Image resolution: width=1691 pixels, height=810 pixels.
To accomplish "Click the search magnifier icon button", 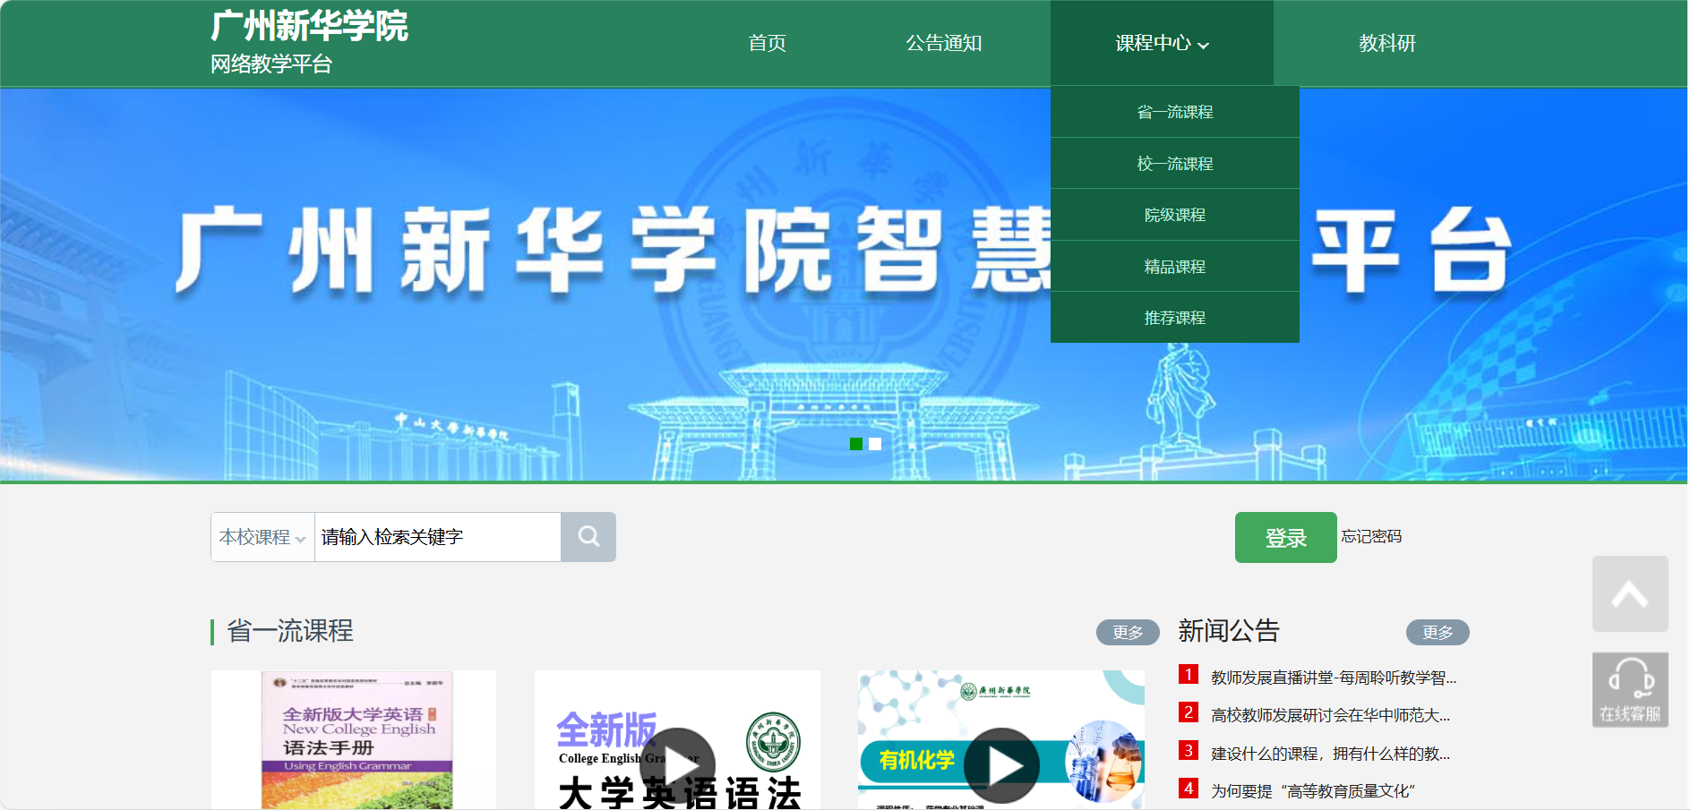I will coord(588,537).
